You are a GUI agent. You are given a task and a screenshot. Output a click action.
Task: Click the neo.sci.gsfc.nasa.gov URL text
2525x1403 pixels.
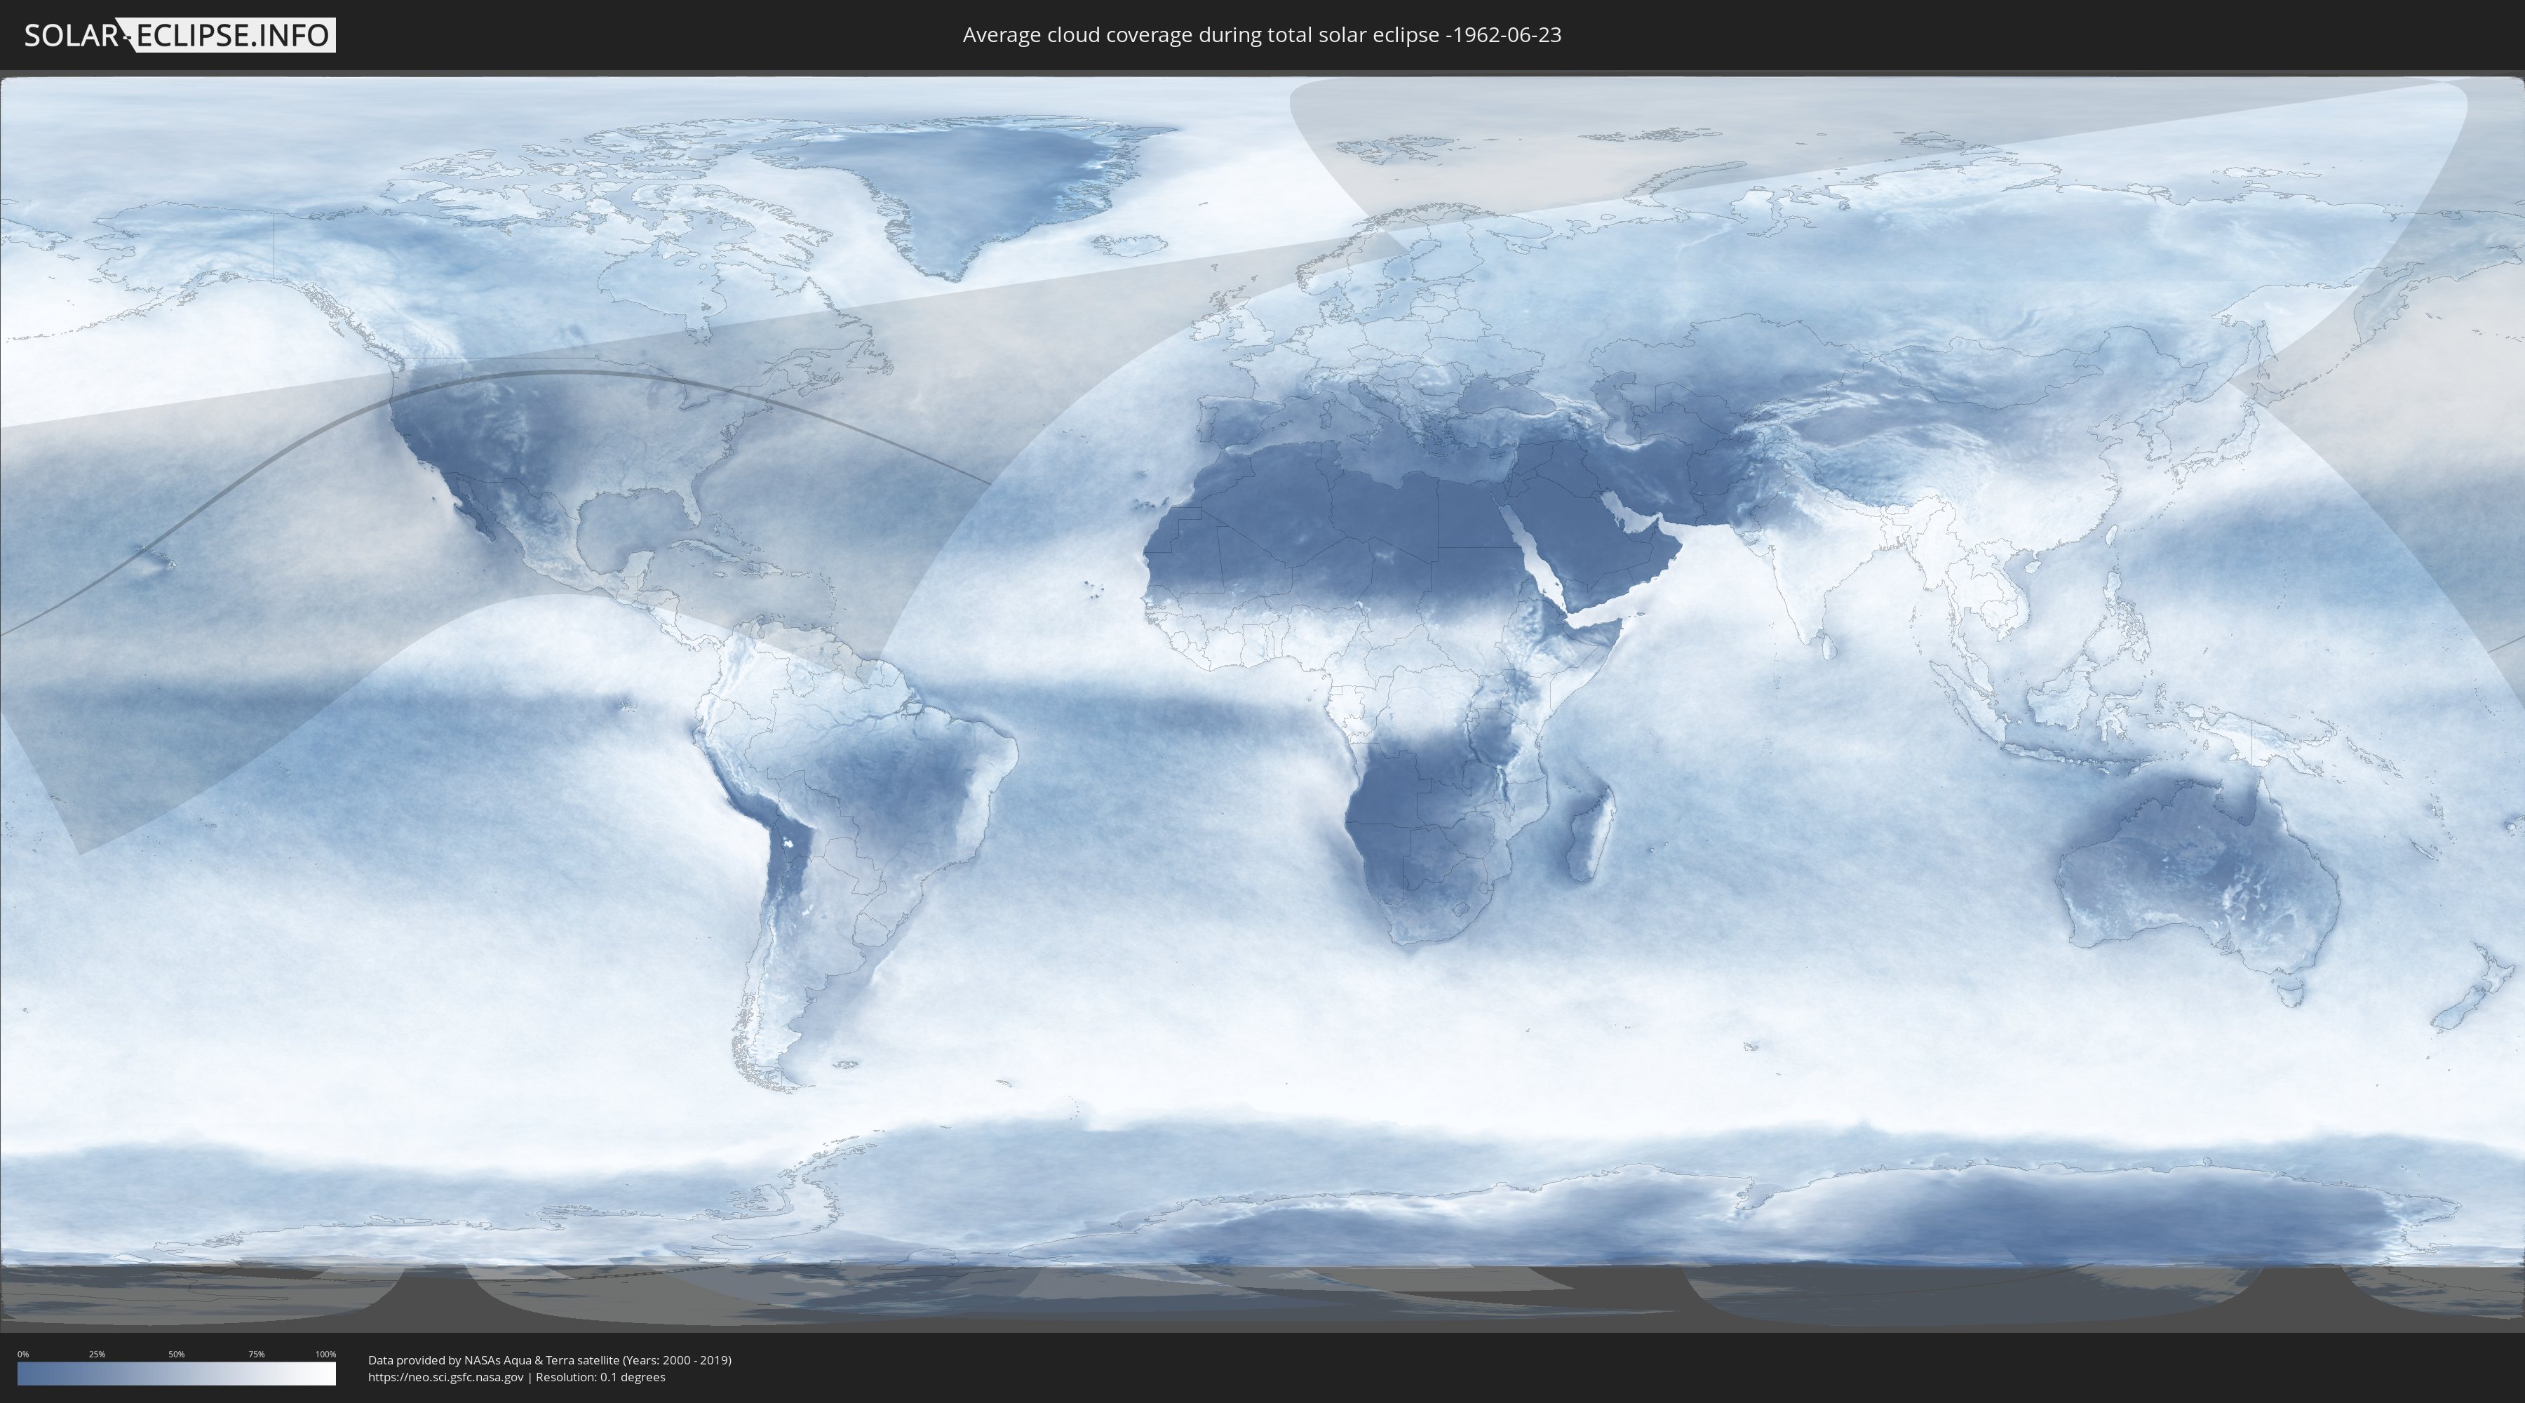446,1376
